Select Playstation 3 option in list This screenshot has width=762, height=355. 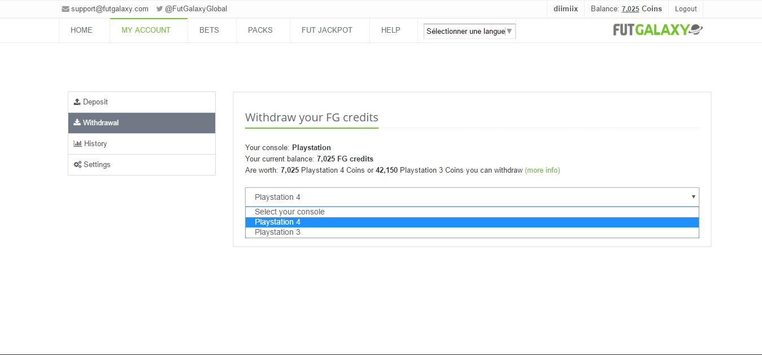472,233
